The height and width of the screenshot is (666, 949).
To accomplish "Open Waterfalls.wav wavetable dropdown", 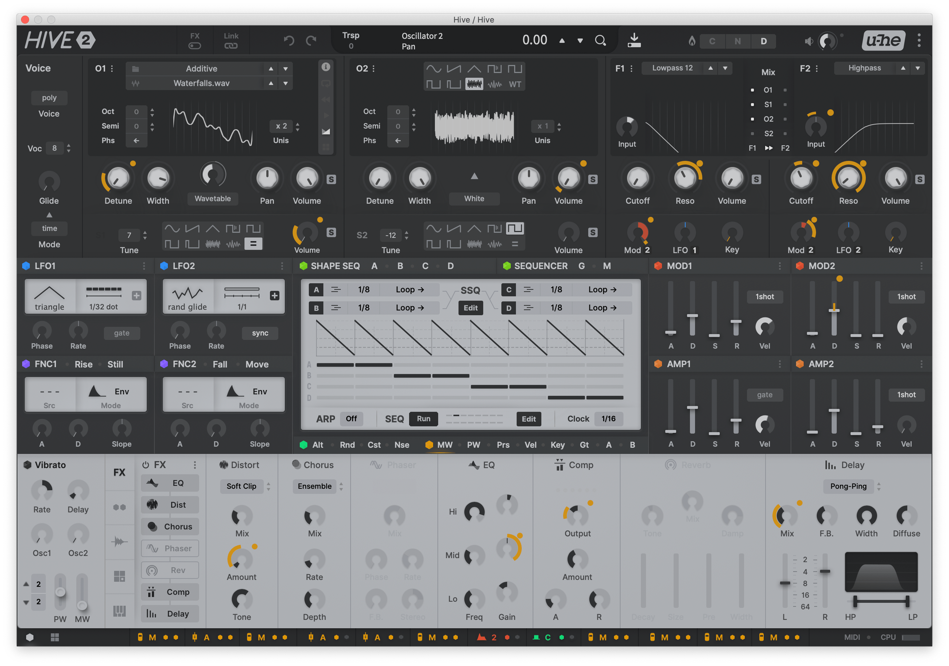I will [x=201, y=83].
